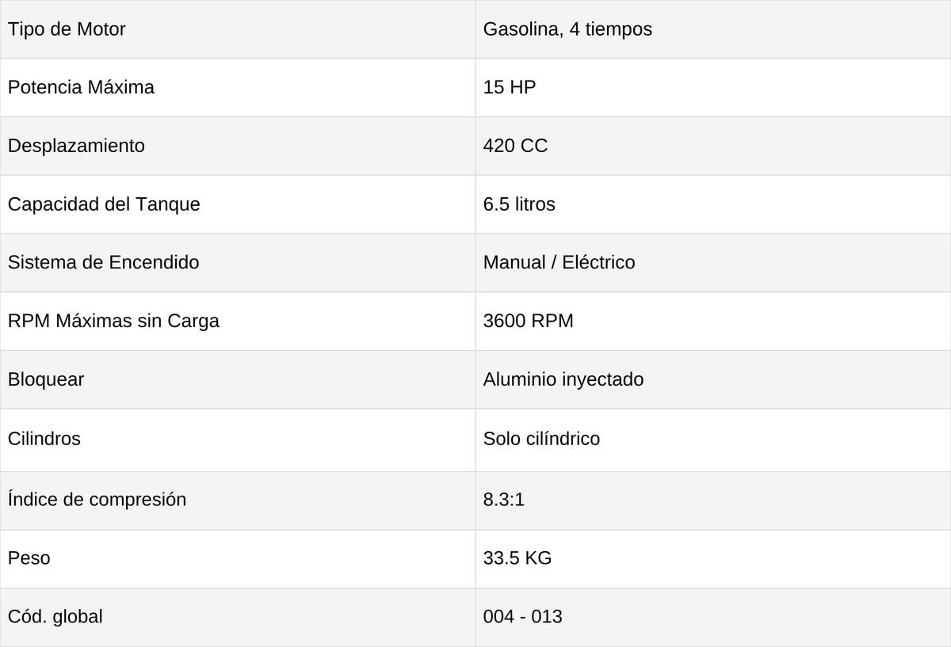Click the 'Cilindros' label

tap(44, 439)
